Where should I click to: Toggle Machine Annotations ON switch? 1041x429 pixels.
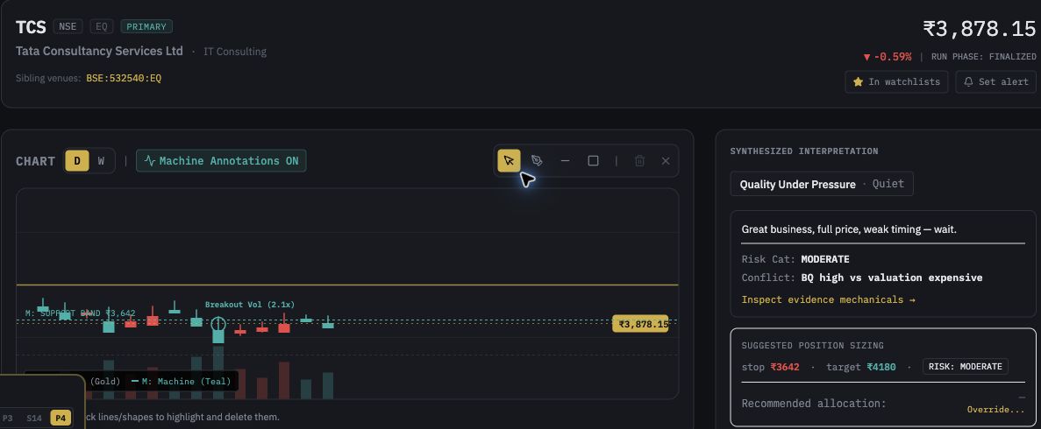(x=221, y=160)
